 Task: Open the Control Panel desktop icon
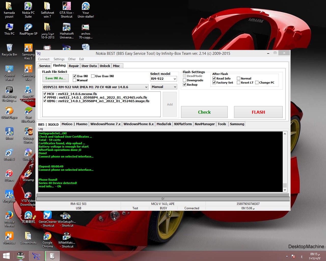coord(9,73)
